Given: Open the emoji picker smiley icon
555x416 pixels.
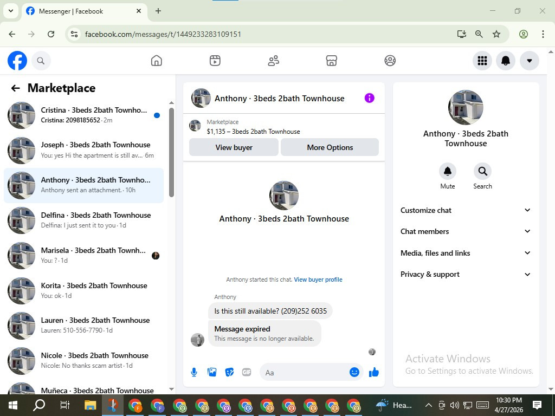Looking at the screenshot, I should click(x=354, y=372).
